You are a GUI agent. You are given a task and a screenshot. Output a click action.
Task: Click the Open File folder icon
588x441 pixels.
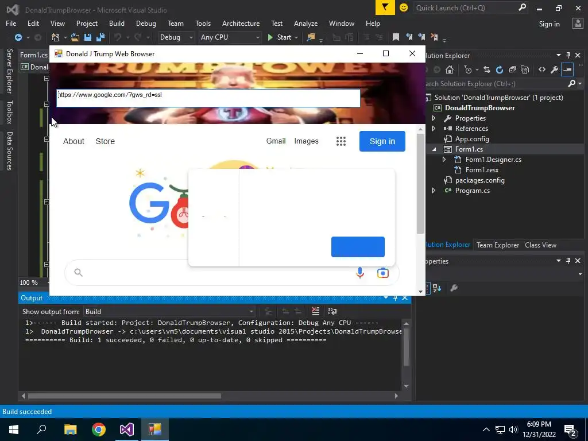(75, 37)
